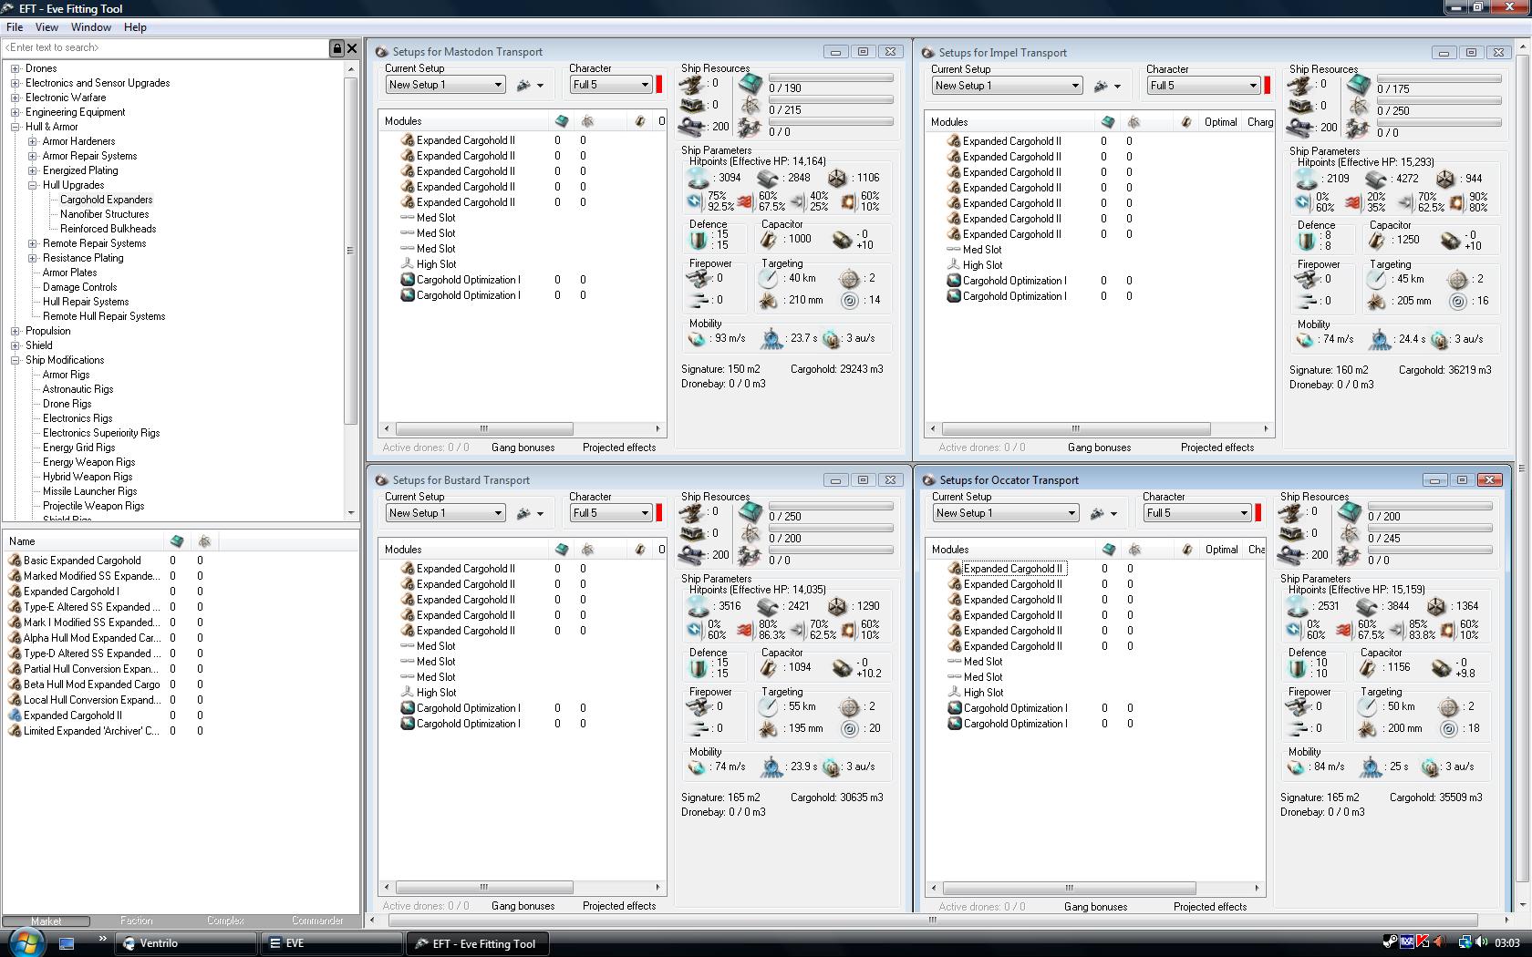Click the EM resistance icon in Mastodon Hitpoints

pyautogui.click(x=696, y=201)
